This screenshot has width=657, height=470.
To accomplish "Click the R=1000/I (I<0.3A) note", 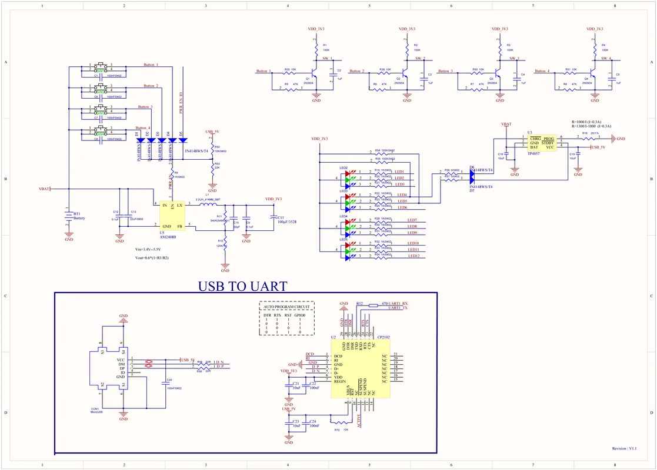I will [x=586, y=122].
